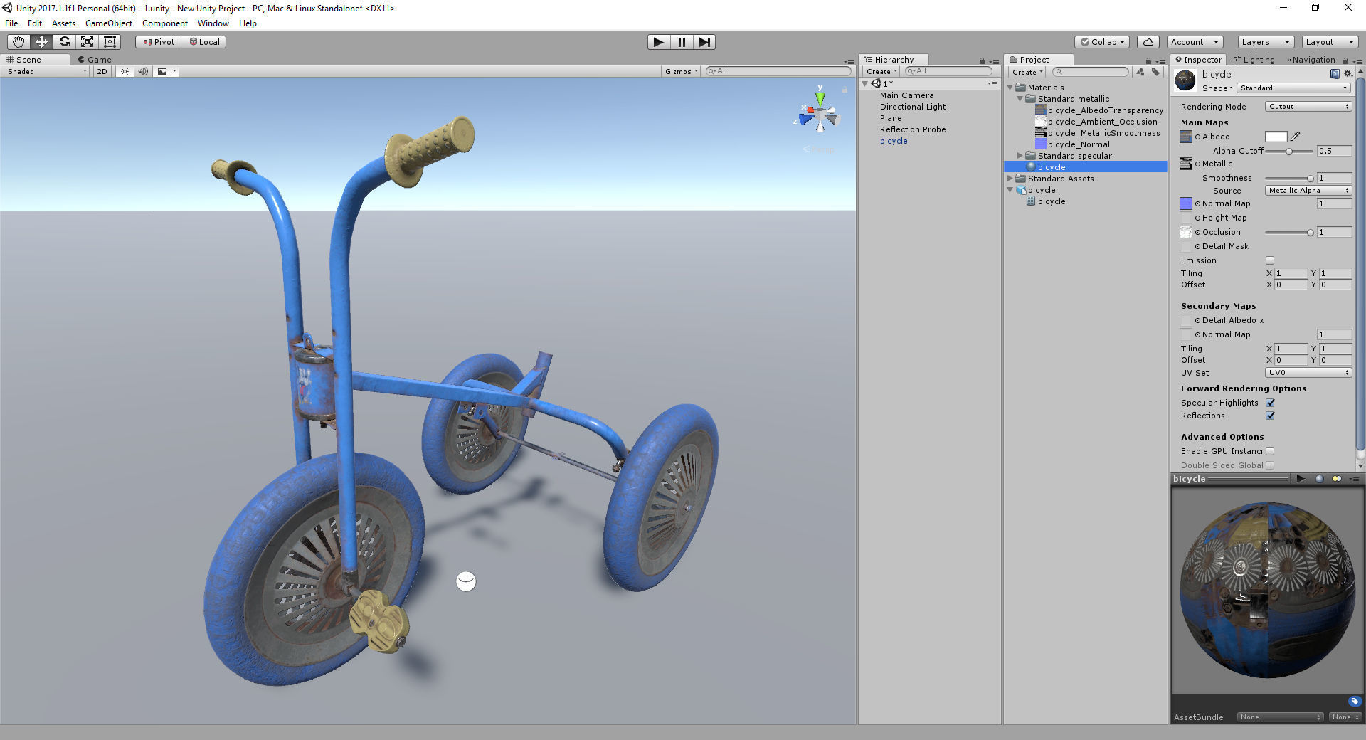Open the Rendering Mode dropdown set to Cutout
The image size is (1366, 740).
(x=1308, y=107)
